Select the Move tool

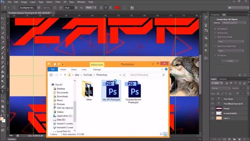[3, 18]
